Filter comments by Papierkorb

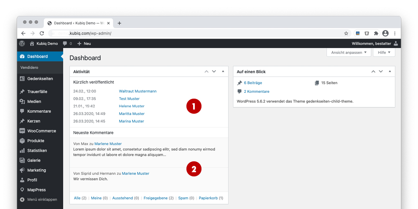[208, 198]
